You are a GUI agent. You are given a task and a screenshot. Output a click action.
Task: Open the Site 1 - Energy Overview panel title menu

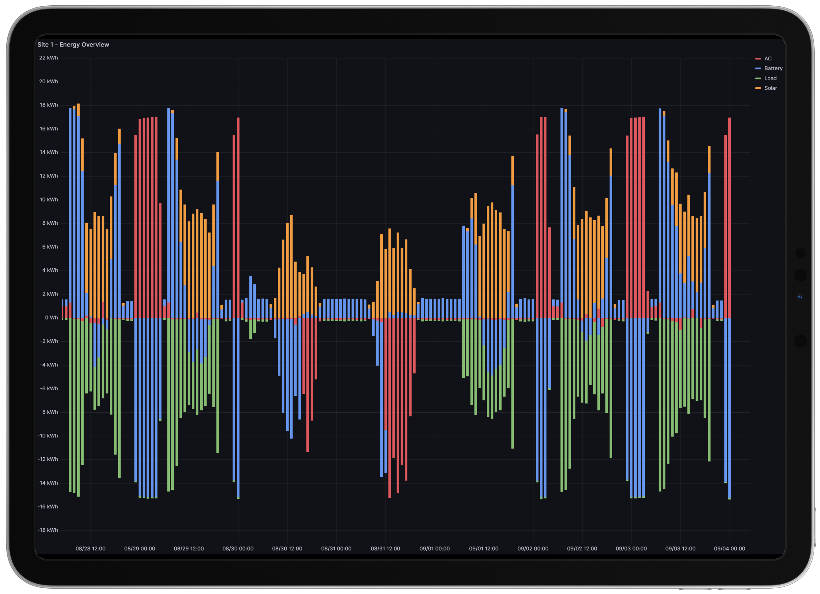click(x=73, y=45)
